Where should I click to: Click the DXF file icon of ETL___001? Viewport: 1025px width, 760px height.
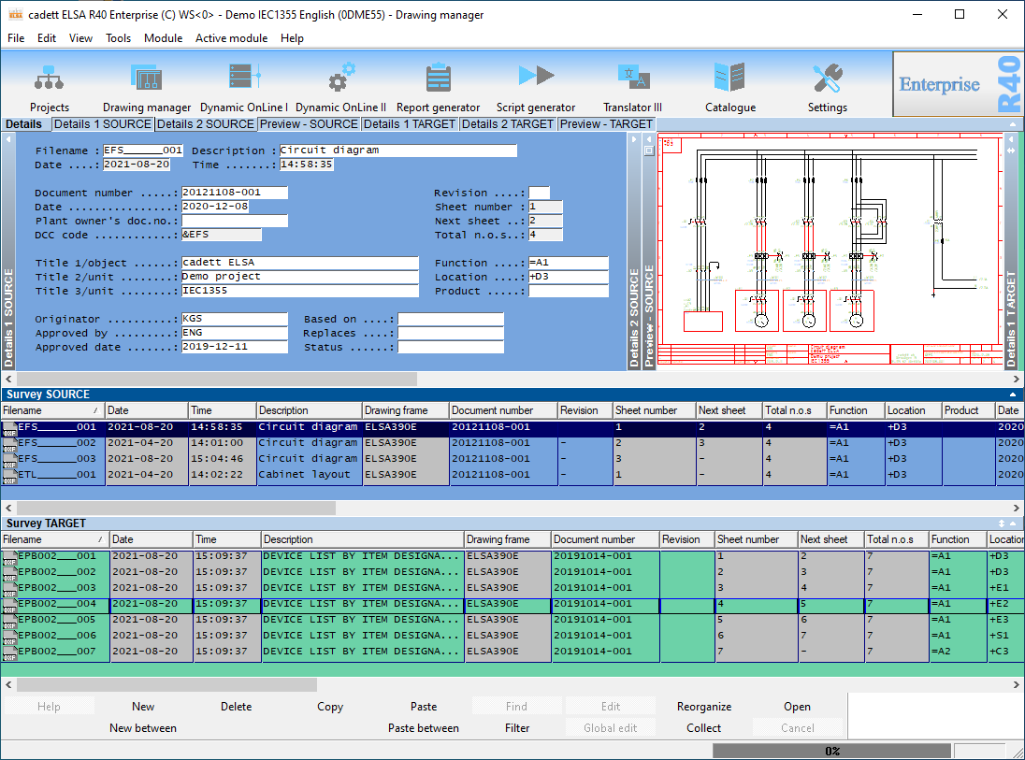pos(9,476)
